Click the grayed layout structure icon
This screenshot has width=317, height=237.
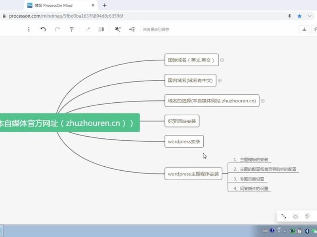[x=101, y=29]
